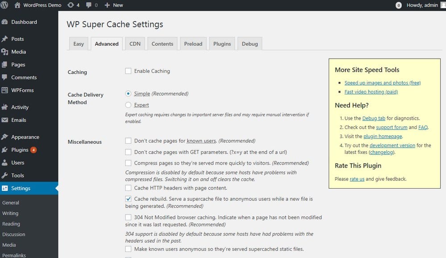Viewport: 446px width, 258px height.
Task: Follow the Debug tab link in Need Help
Action: tap(374, 118)
